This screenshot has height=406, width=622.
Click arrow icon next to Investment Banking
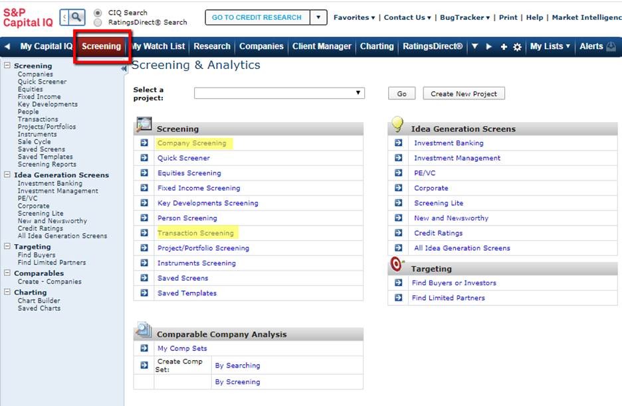pyautogui.click(x=398, y=143)
